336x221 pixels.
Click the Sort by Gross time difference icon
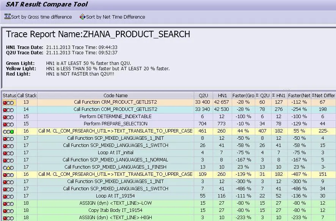click(7, 17)
